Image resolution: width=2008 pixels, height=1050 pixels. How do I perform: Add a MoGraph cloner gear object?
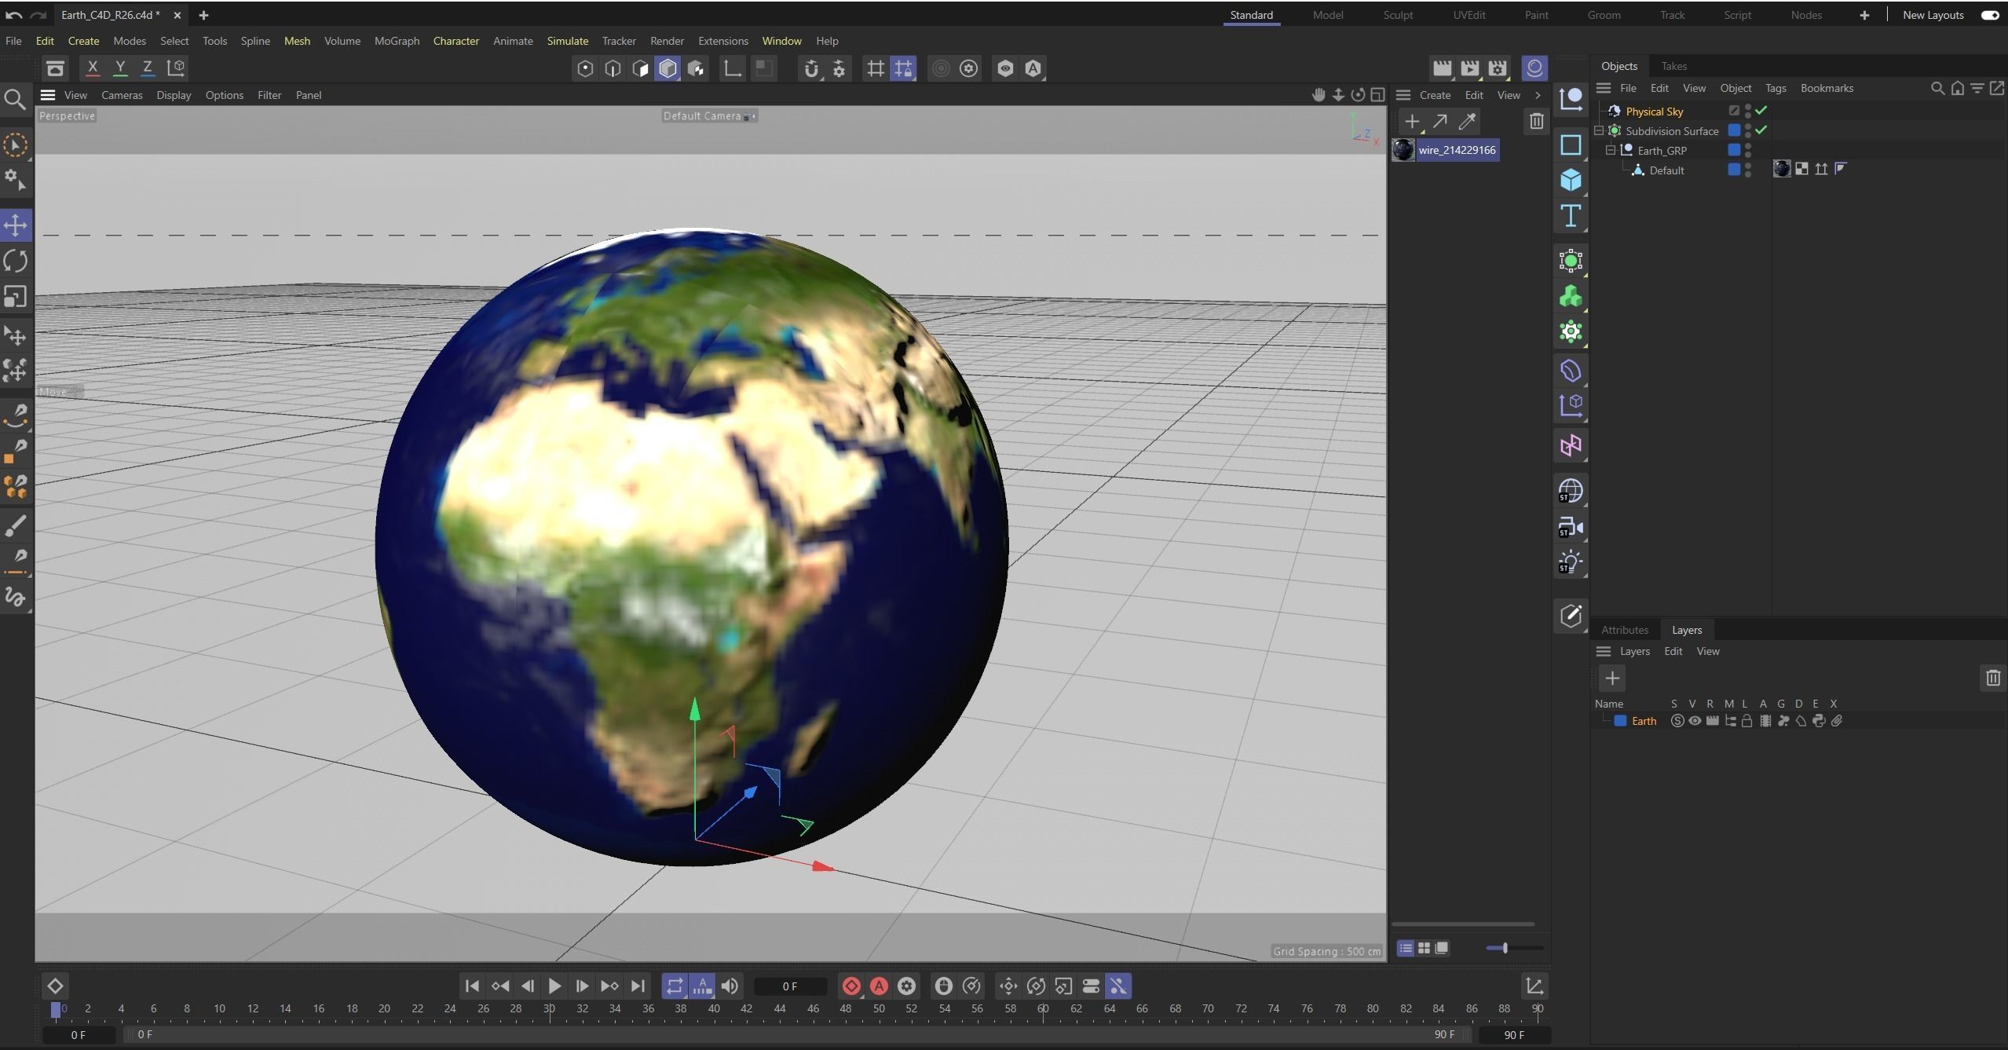click(1571, 332)
